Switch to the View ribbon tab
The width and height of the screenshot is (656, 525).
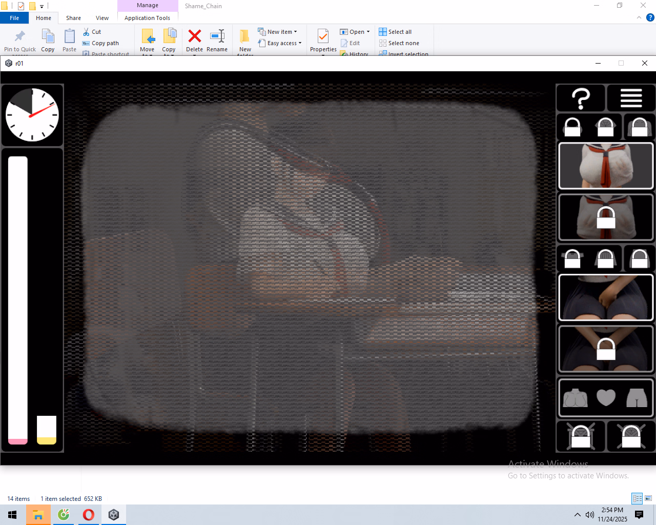102,18
